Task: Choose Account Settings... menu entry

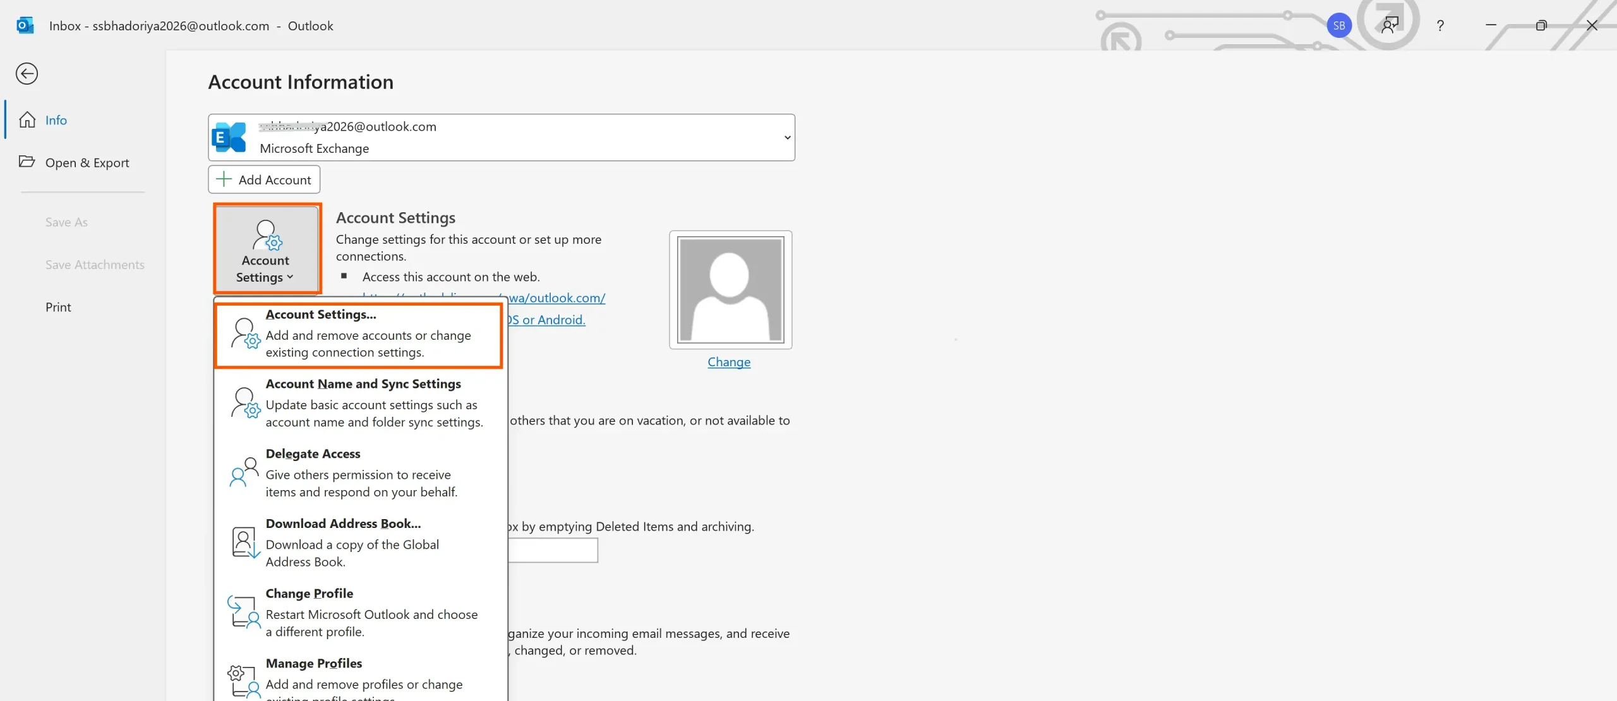Action: click(359, 336)
